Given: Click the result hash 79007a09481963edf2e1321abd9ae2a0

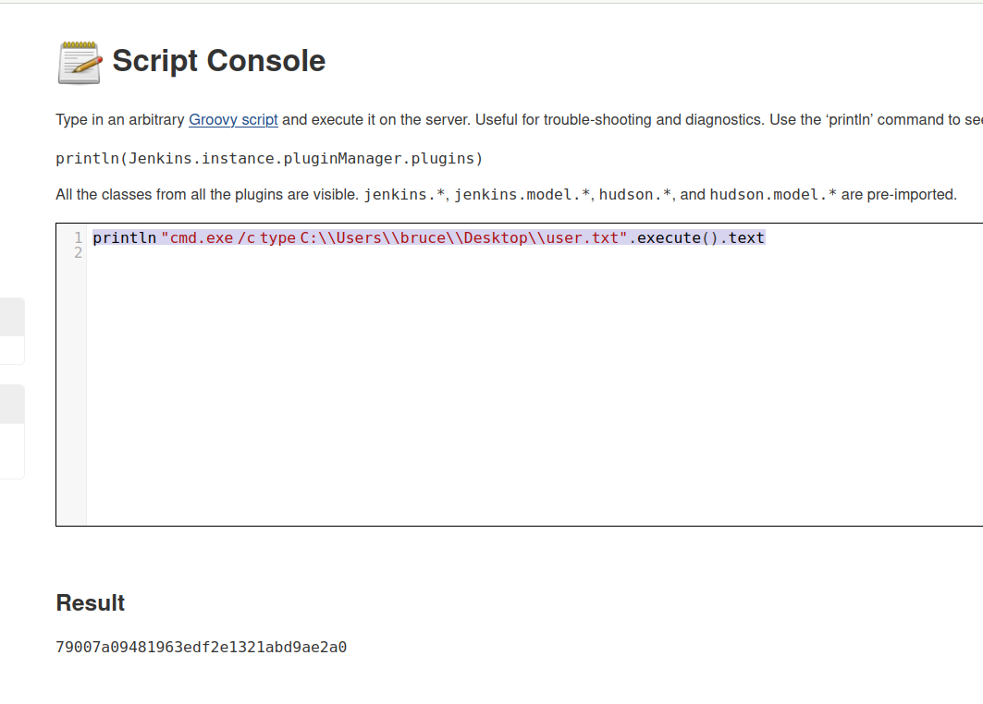Looking at the screenshot, I should [x=202, y=647].
